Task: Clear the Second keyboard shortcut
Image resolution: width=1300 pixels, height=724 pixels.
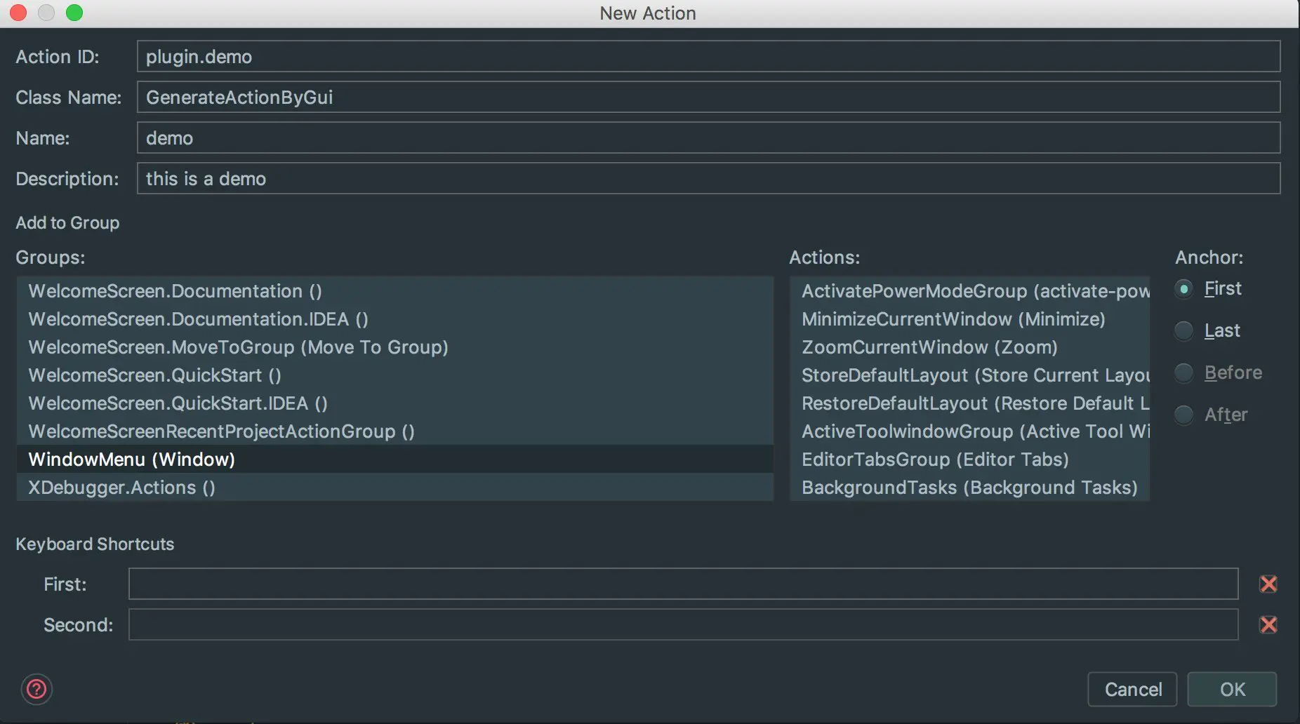Action: (1268, 624)
